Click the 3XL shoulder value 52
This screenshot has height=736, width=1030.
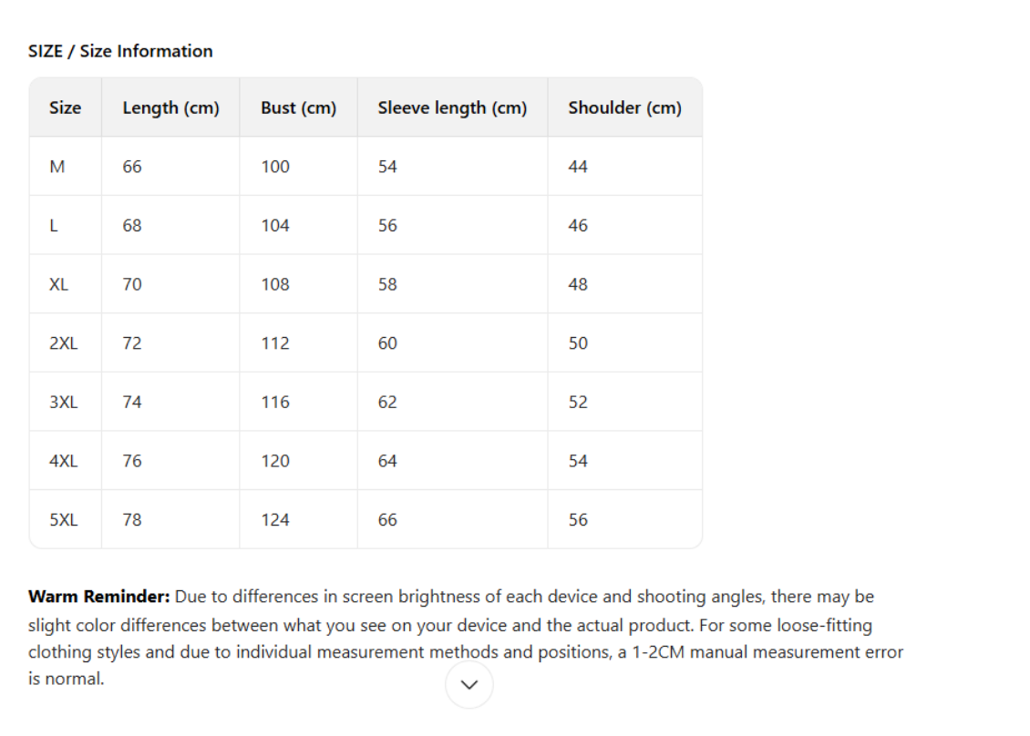click(578, 402)
